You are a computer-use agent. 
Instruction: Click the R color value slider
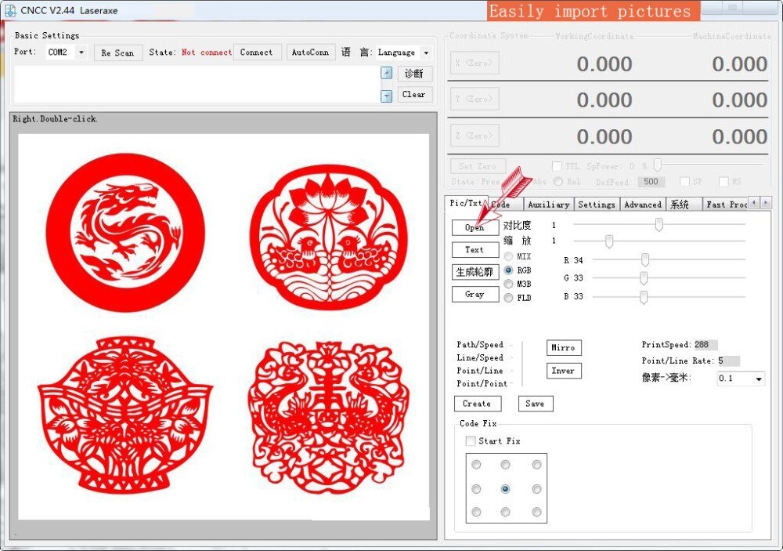click(x=645, y=259)
